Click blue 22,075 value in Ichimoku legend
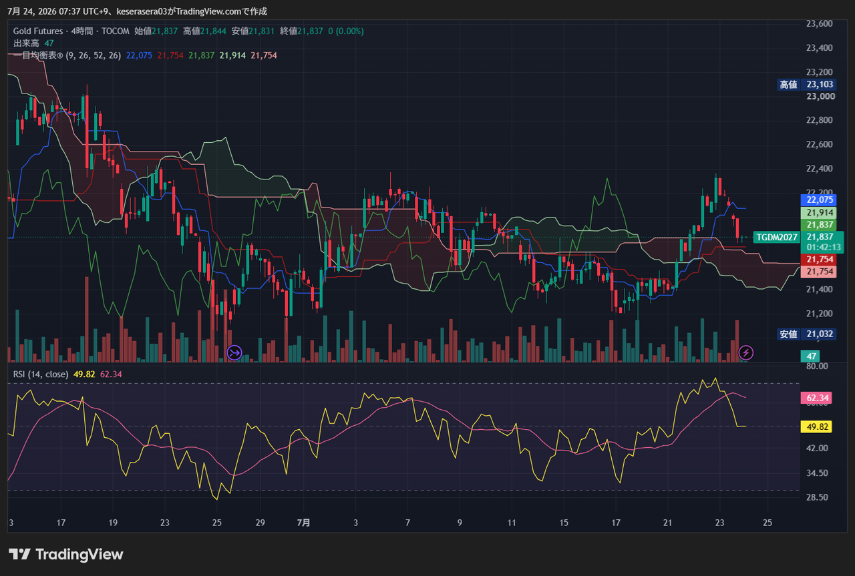This screenshot has height=576, width=855. pyautogui.click(x=139, y=55)
